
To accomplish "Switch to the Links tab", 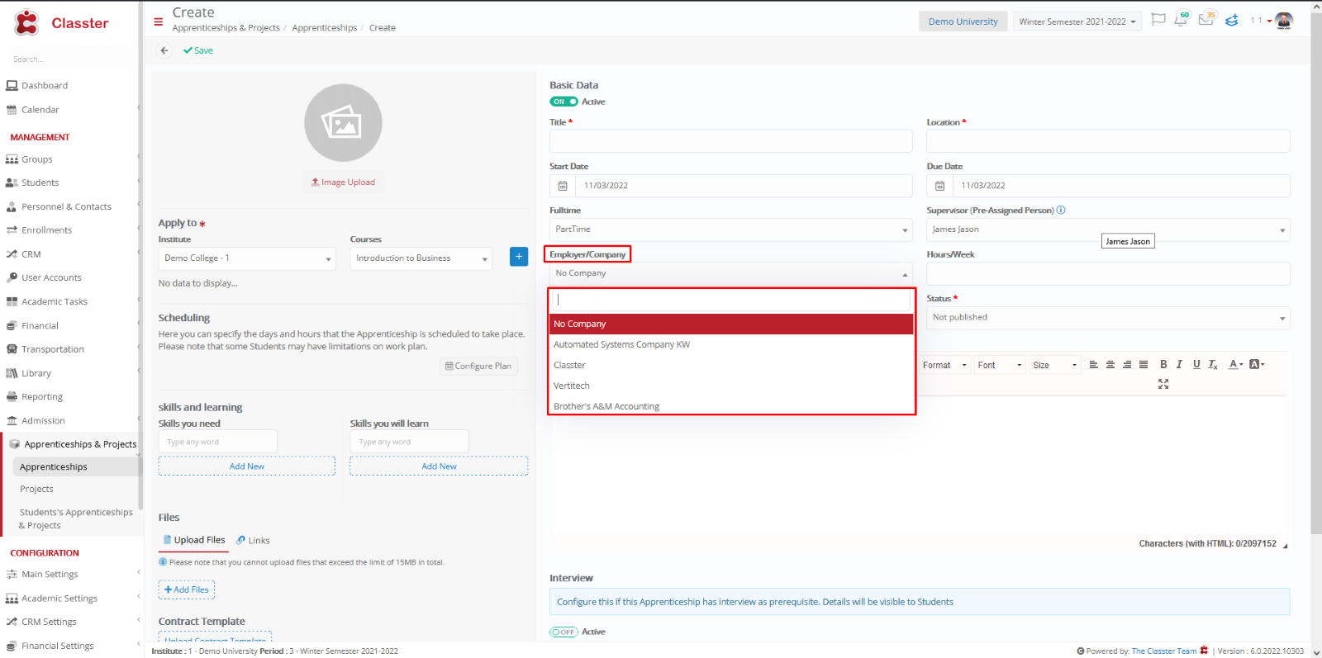I will [253, 540].
